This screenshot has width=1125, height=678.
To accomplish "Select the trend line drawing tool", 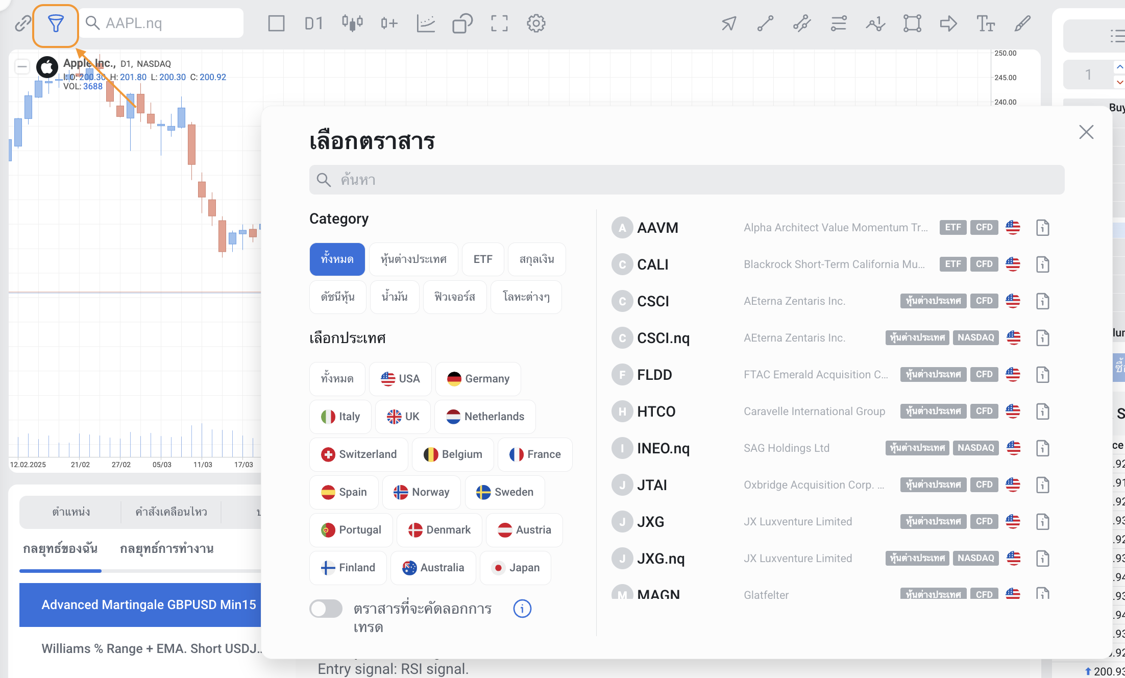I will (765, 23).
